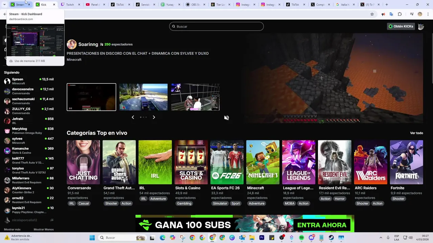Open the IRL category cover

(155, 162)
